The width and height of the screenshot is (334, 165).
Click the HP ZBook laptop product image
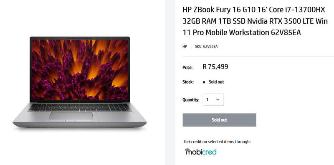click(x=80, y=82)
